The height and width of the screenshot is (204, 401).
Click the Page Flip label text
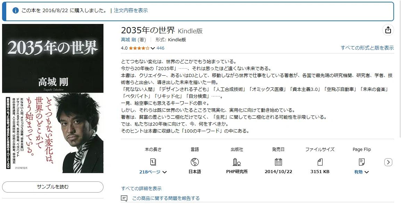point(362,150)
